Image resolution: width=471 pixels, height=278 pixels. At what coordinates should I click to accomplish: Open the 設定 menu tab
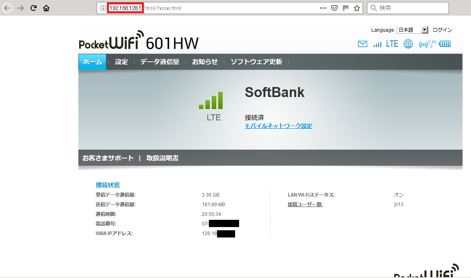(121, 62)
